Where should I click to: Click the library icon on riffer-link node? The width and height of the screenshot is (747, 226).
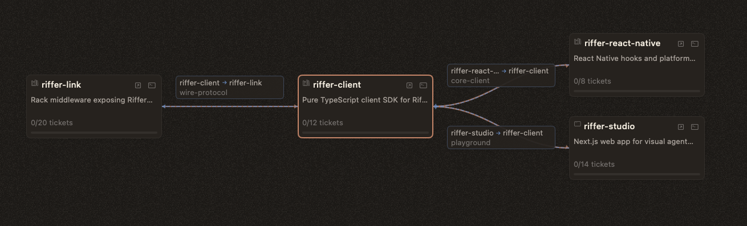[35, 84]
